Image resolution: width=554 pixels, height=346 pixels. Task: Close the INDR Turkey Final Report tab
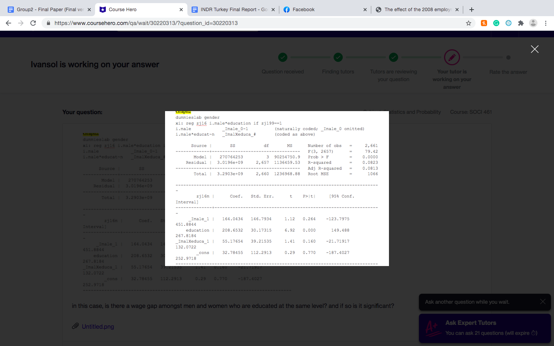(x=273, y=10)
